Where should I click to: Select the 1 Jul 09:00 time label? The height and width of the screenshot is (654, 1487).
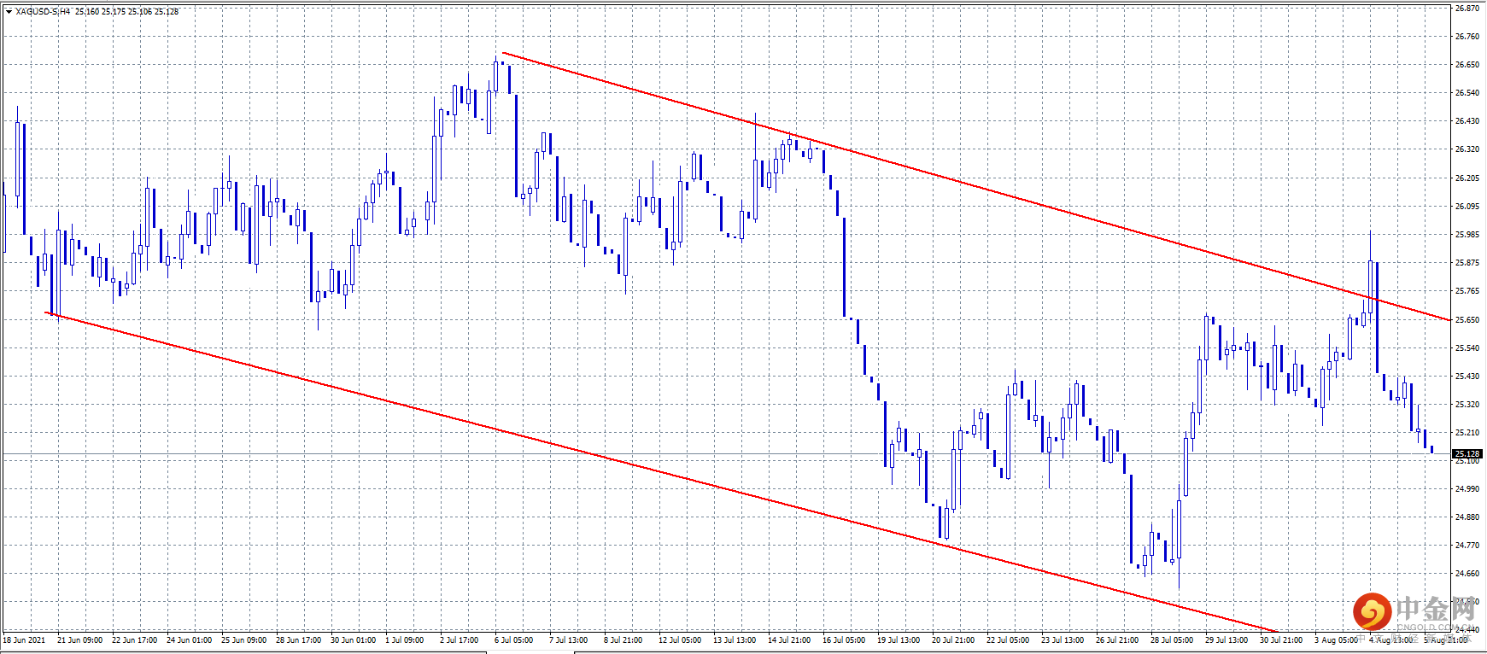point(404,640)
